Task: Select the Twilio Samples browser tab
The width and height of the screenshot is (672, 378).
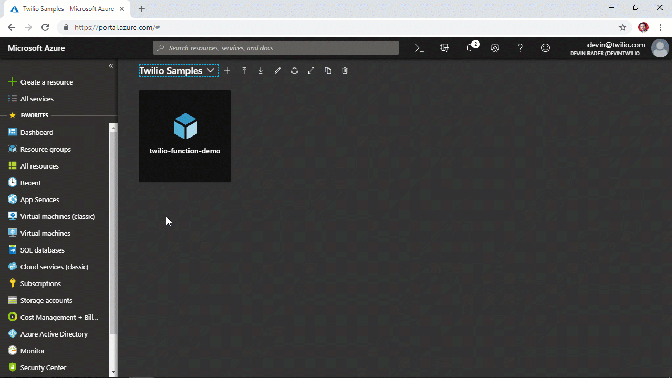Action: [67, 9]
